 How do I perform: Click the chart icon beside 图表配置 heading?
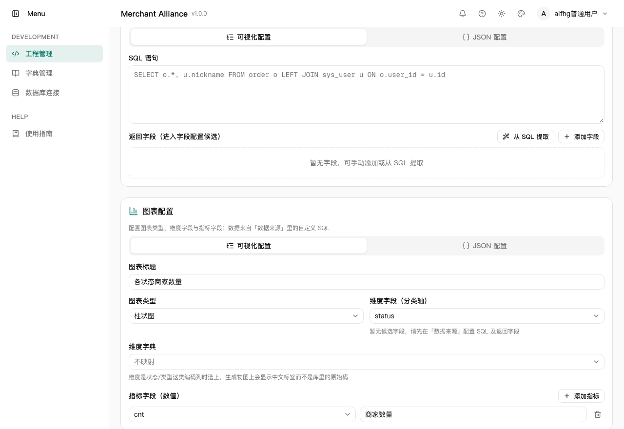coord(133,211)
